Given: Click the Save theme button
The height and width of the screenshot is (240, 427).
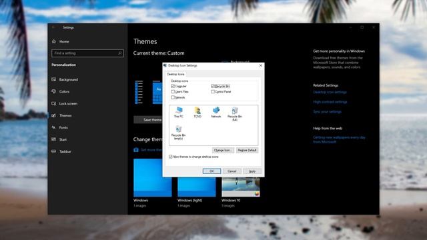Looking at the screenshot, I should (x=148, y=120).
